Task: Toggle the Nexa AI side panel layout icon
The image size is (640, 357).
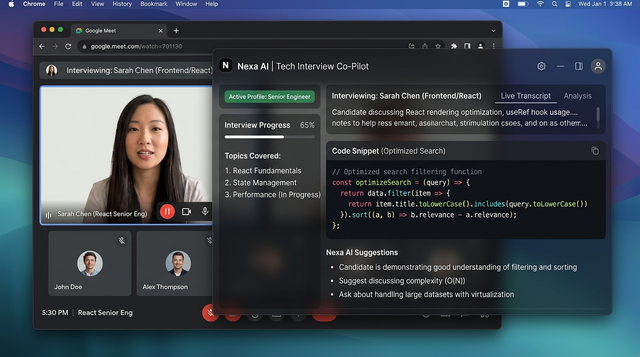Action: tap(579, 66)
